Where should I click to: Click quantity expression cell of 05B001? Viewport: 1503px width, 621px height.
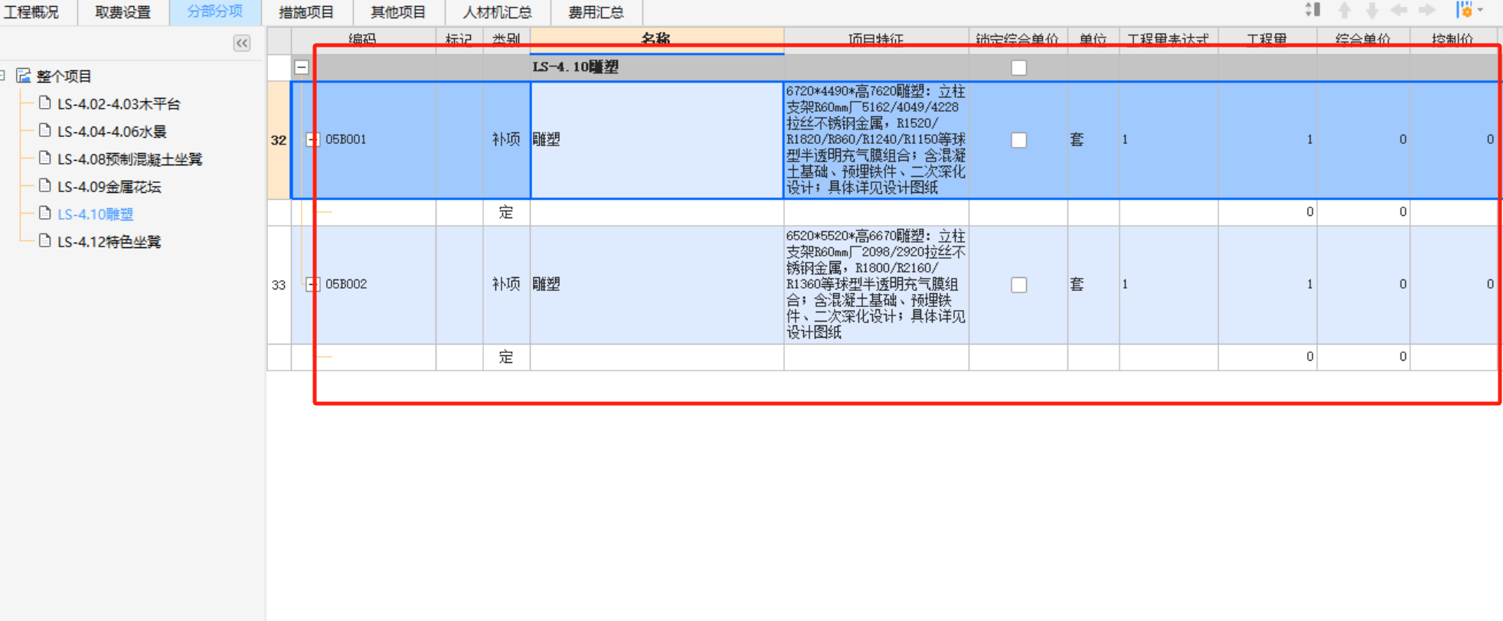coord(1168,139)
